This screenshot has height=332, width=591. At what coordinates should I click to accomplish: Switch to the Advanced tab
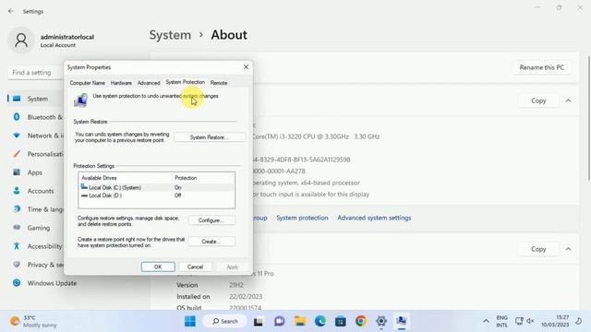[x=149, y=83]
